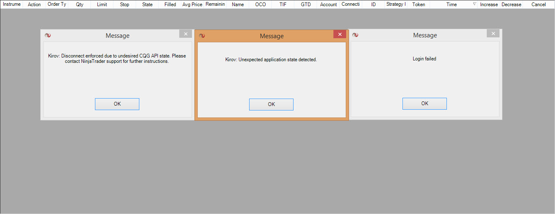Click OK in the unexpected application state dialog

point(271,104)
